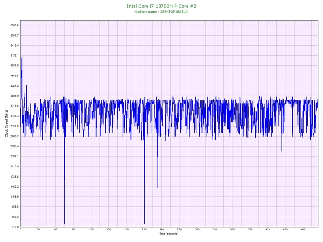Click the 3435.3 y-axis value
323x242 pixels.
pos(14,116)
